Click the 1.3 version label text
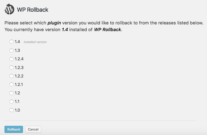Viewport: 207px width, 135px height. (17, 51)
